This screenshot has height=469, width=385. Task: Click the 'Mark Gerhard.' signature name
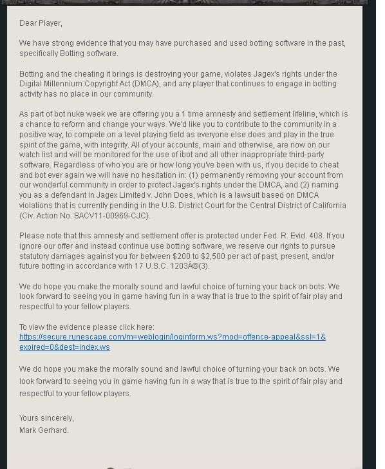click(x=44, y=430)
